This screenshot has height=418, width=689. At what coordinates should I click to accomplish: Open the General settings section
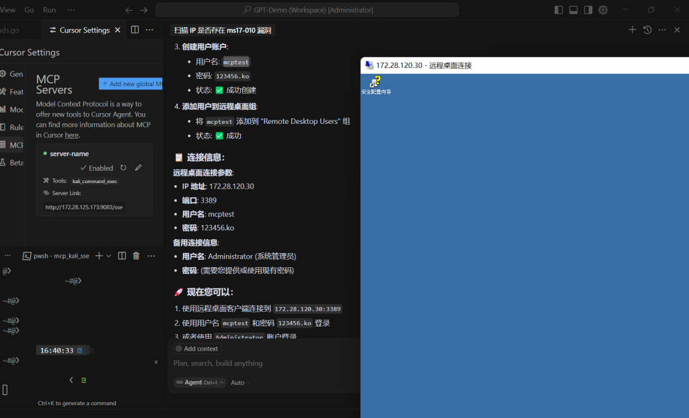coord(12,74)
